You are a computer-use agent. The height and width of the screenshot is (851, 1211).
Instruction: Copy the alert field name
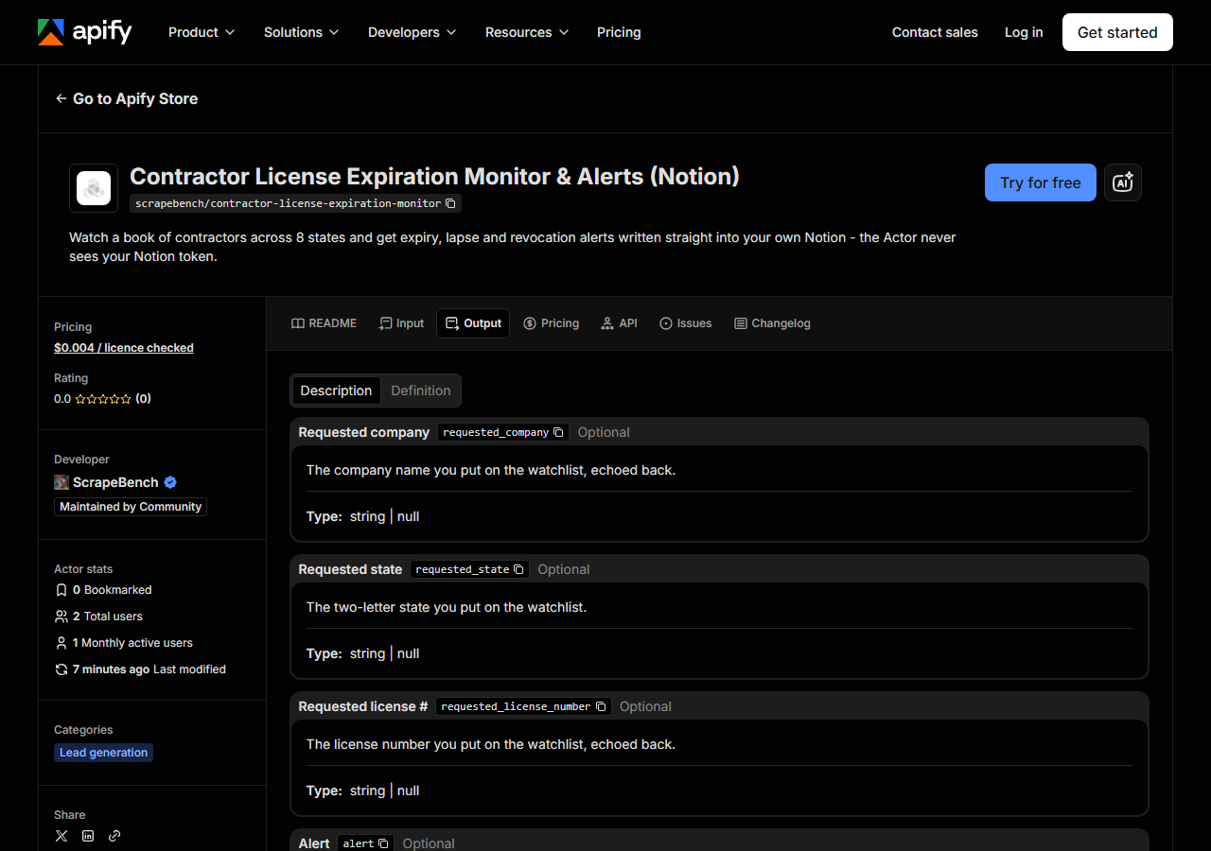click(383, 843)
